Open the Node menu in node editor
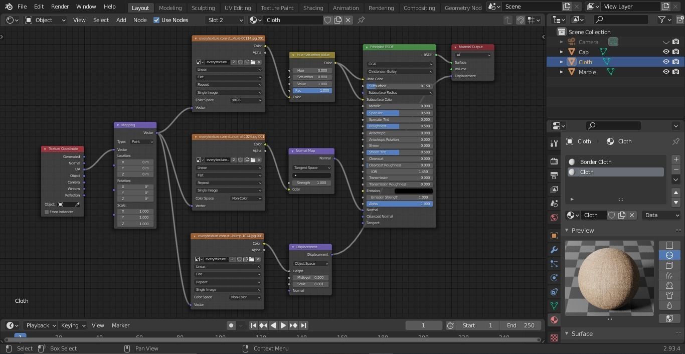The width and height of the screenshot is (685, 354). 140,20
